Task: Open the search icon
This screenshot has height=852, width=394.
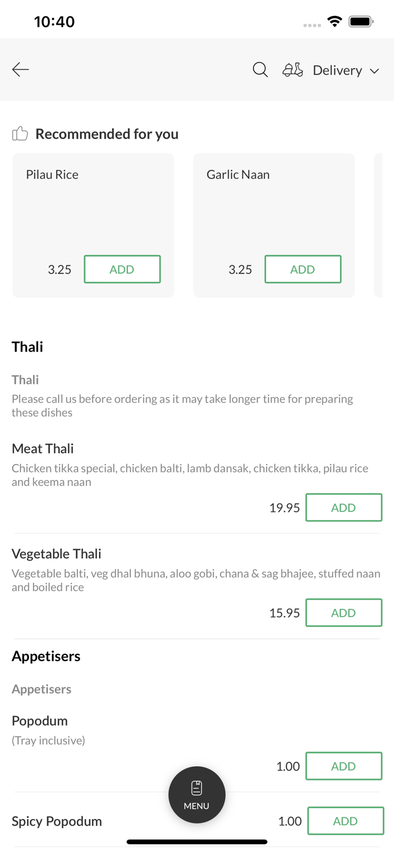Action: click(x=260, y=69)
